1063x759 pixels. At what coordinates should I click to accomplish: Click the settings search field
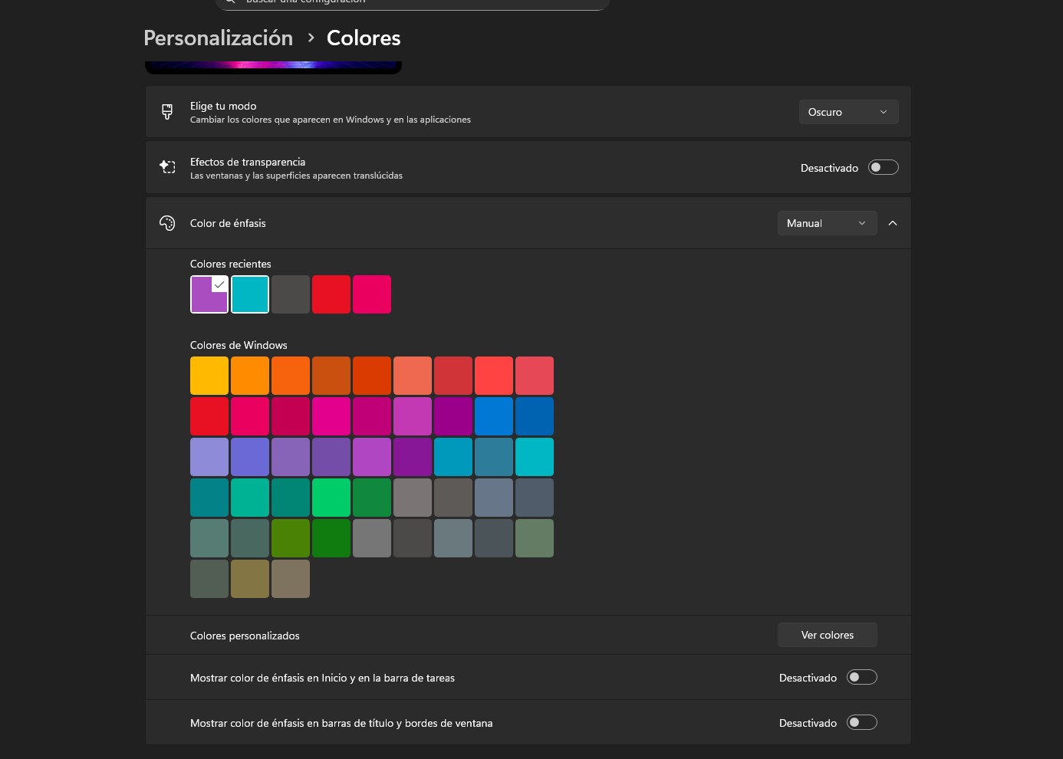(x=414, y=2)
